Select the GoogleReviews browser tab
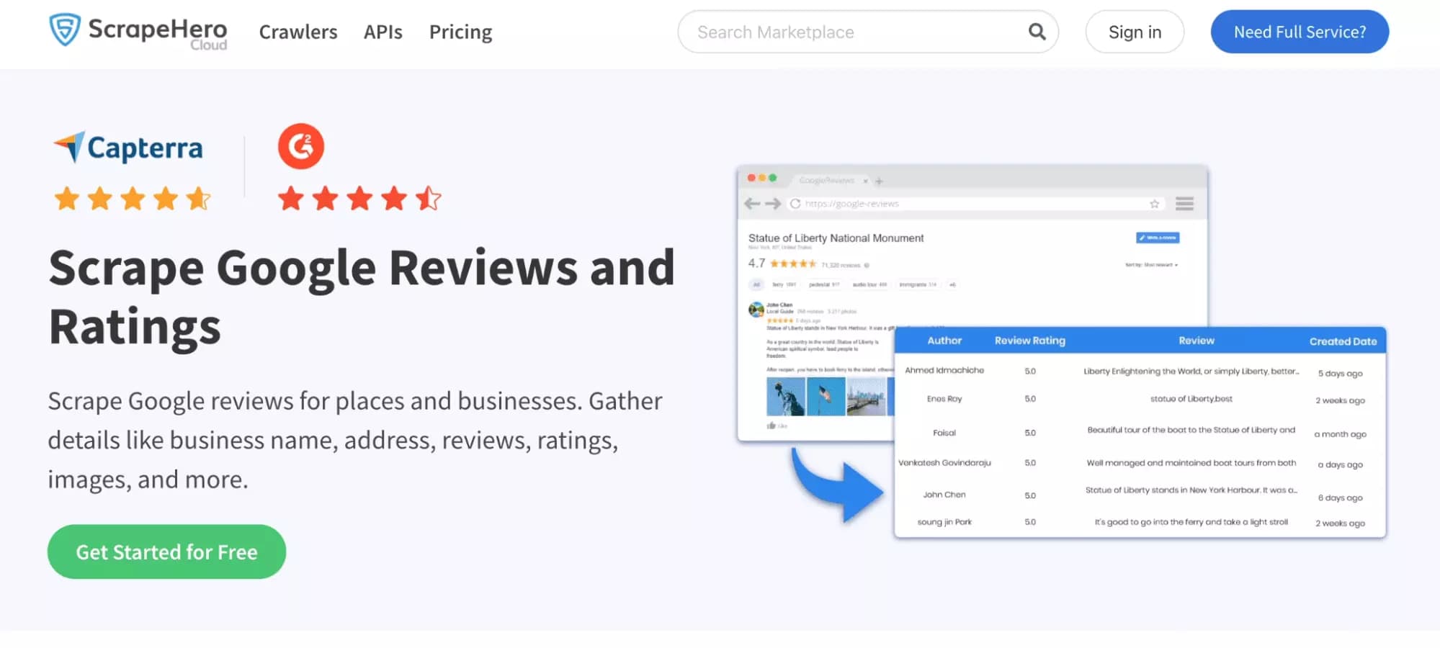The image size is (1440, 648). (826, 181)
